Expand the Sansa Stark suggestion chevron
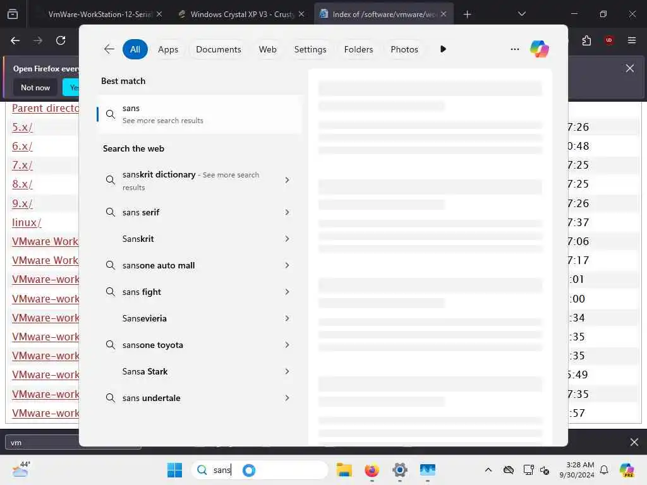 (x=287, y=371)
